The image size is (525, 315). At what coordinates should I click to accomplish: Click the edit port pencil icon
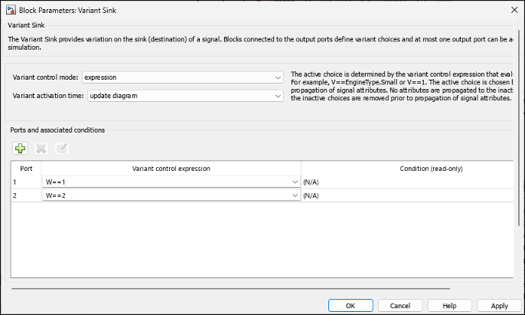pyautogui.click(x=62, y=148)
